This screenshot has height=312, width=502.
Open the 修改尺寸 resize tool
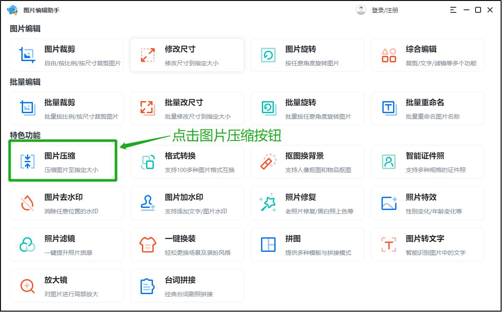coord(187,55)
